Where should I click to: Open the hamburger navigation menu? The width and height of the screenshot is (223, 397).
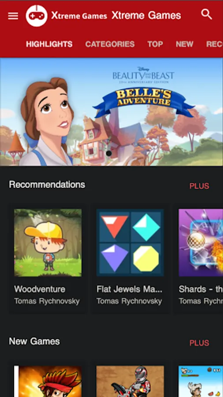coord(13,16)
